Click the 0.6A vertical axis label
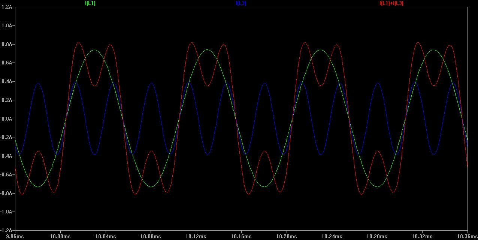Image resolution: width=478 pixels, height=240 pixels. pos(7,63)
